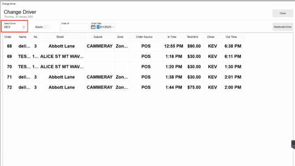The width and height of the screenshot is (295, 166).
Task: Click the 1:20 PM in time cell
Action: coord(173,67)
